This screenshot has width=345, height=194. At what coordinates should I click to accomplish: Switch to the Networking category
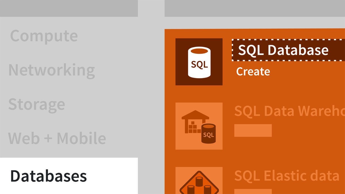pyautogui.click(x=52, y=70)
